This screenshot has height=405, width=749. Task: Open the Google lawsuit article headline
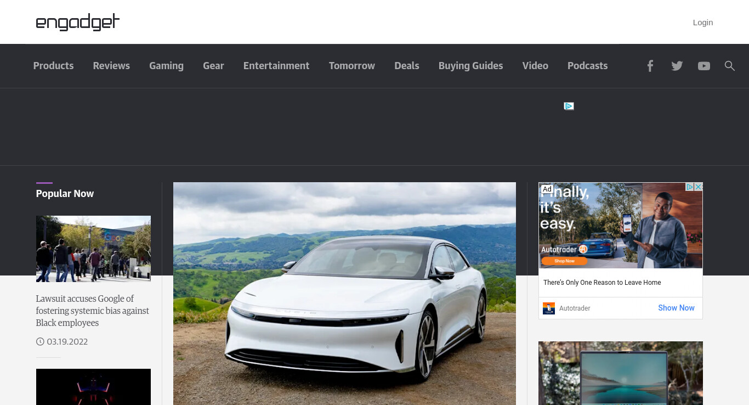click(93, 311)
